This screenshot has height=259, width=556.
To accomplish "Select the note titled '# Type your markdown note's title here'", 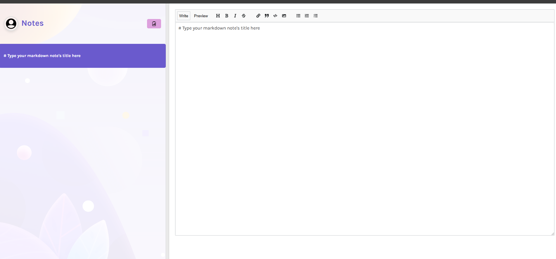I will (x=83, y=56).
